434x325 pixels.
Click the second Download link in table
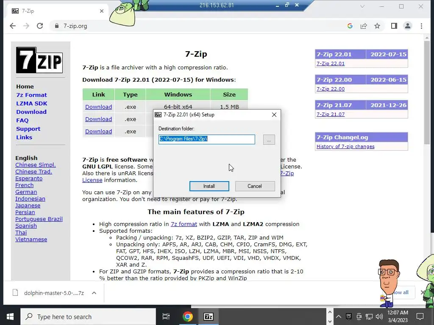pyautogui.click(x=98, y=119)
